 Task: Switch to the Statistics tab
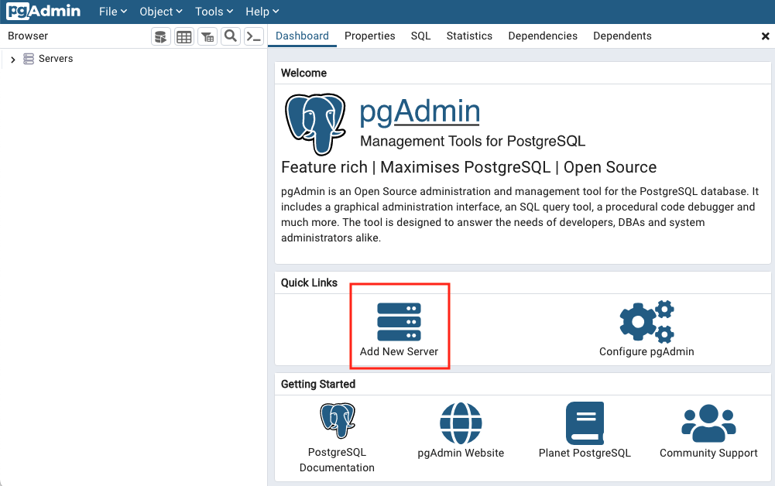click(469, 36)
